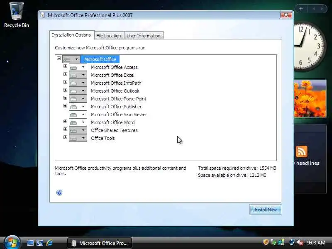Open install option dropdown for Microsoft Office Excel
Viewport: 332px width, 249px height.
coord(78,75)
